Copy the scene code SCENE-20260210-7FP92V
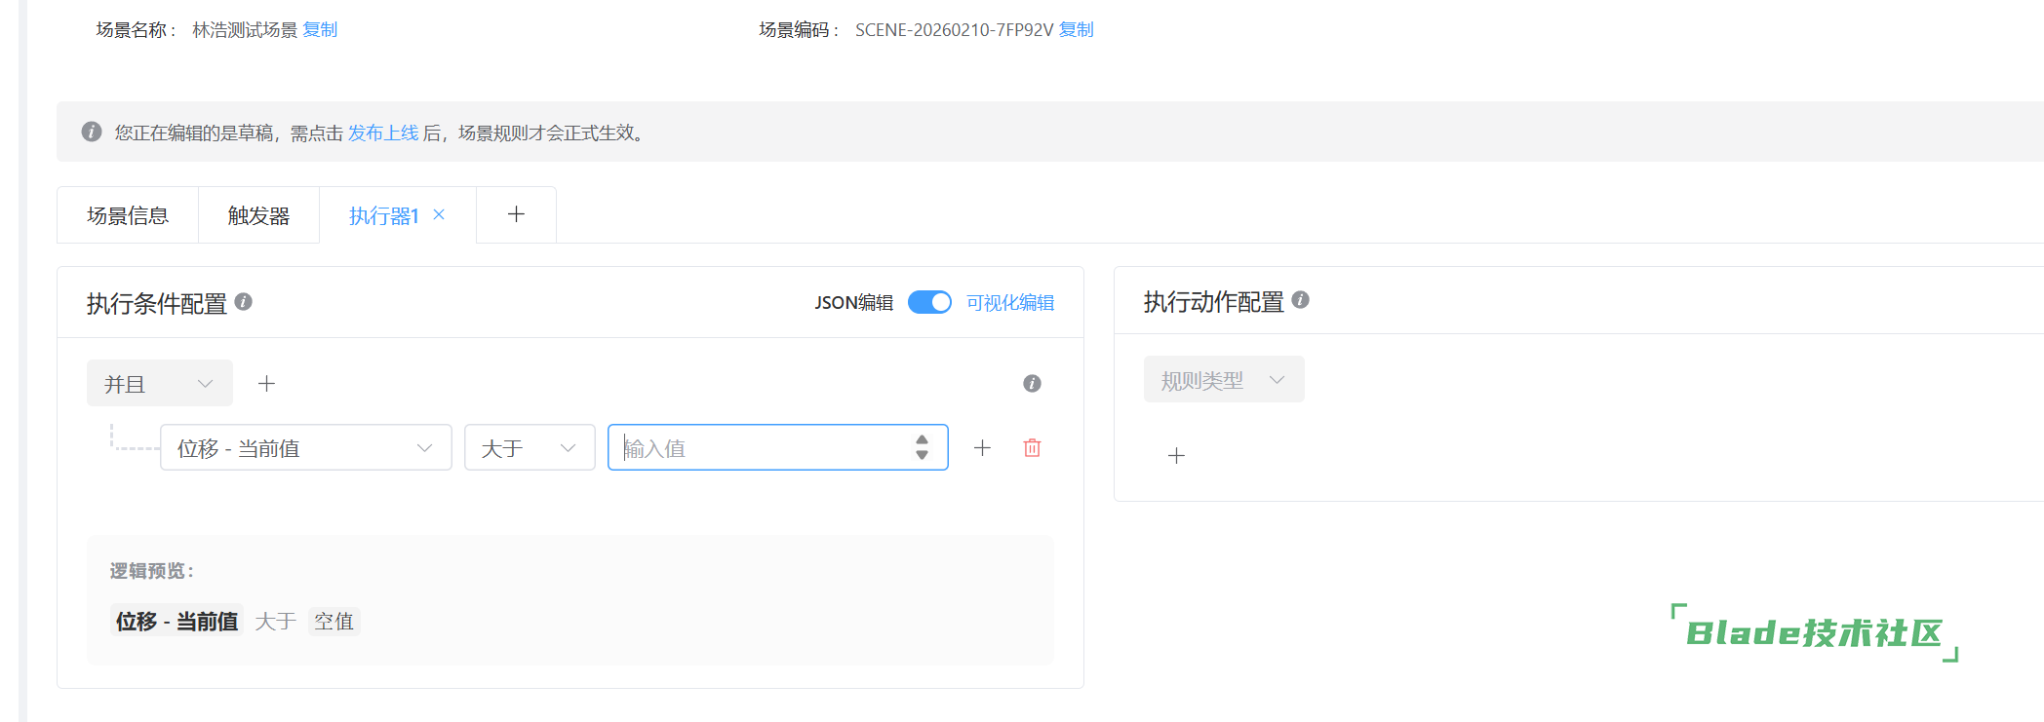This screenshot has height=722, width=2044. pos(1076,30)
